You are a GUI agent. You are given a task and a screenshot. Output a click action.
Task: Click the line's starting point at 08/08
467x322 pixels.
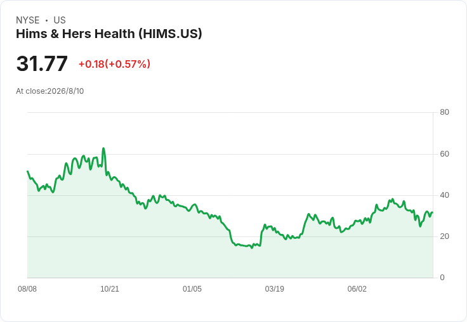(28, 171)
